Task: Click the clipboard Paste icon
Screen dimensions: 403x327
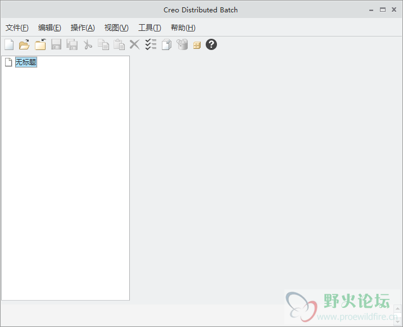Action: (119, 44)
